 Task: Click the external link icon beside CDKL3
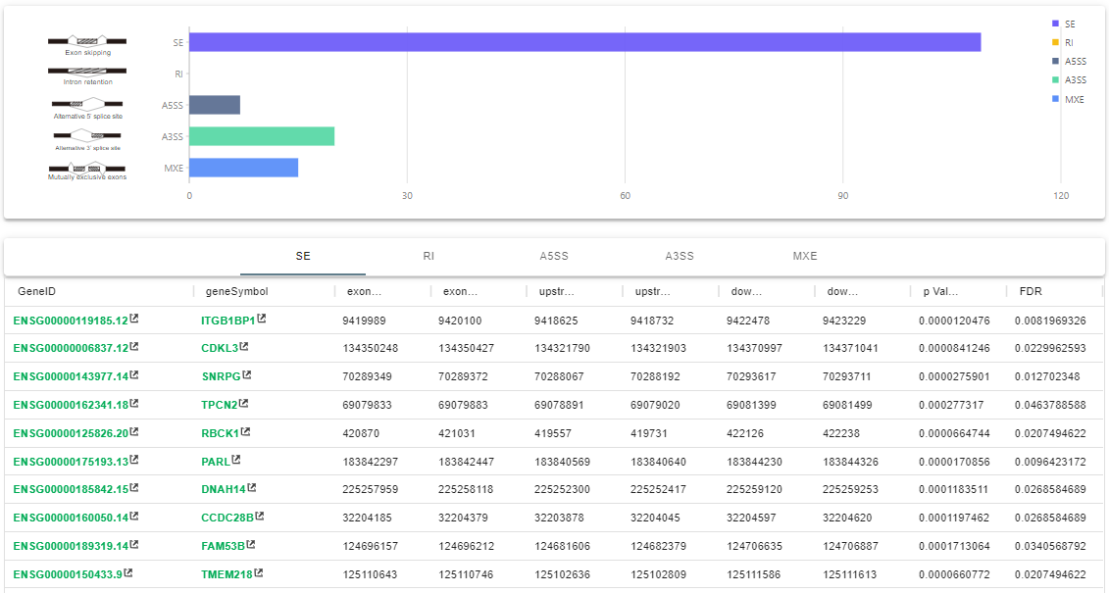pos(244,347)
